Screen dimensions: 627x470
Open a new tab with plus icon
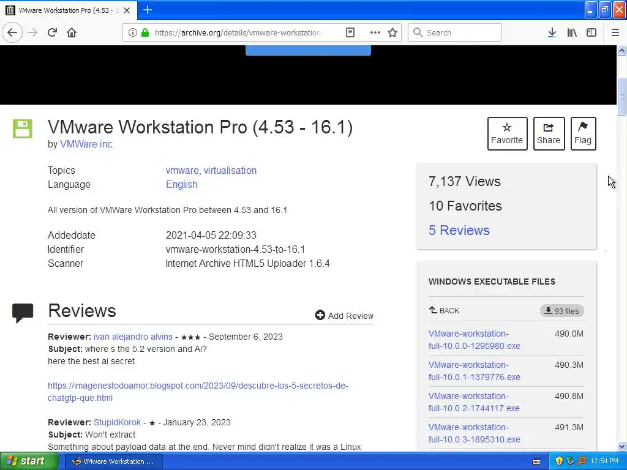click(147, 10)
